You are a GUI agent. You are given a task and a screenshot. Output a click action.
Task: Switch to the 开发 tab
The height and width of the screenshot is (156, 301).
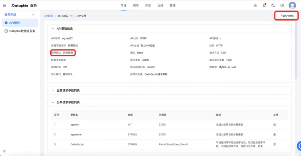[148, 5]
